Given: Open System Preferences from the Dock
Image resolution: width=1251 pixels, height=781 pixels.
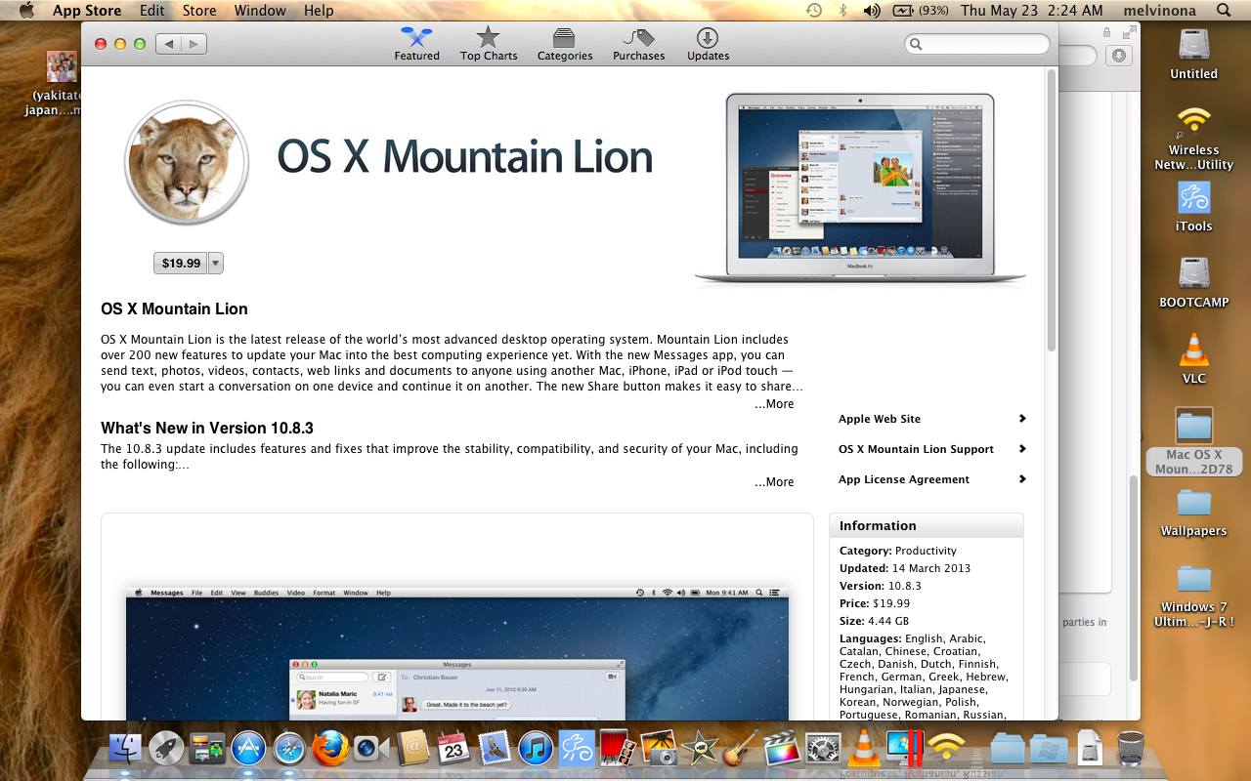Looking at the screenshot, I should coord(823,749).
